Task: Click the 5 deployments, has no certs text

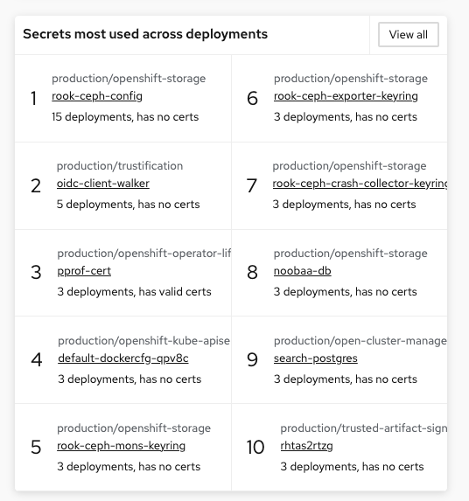Action: pos(128,205)
